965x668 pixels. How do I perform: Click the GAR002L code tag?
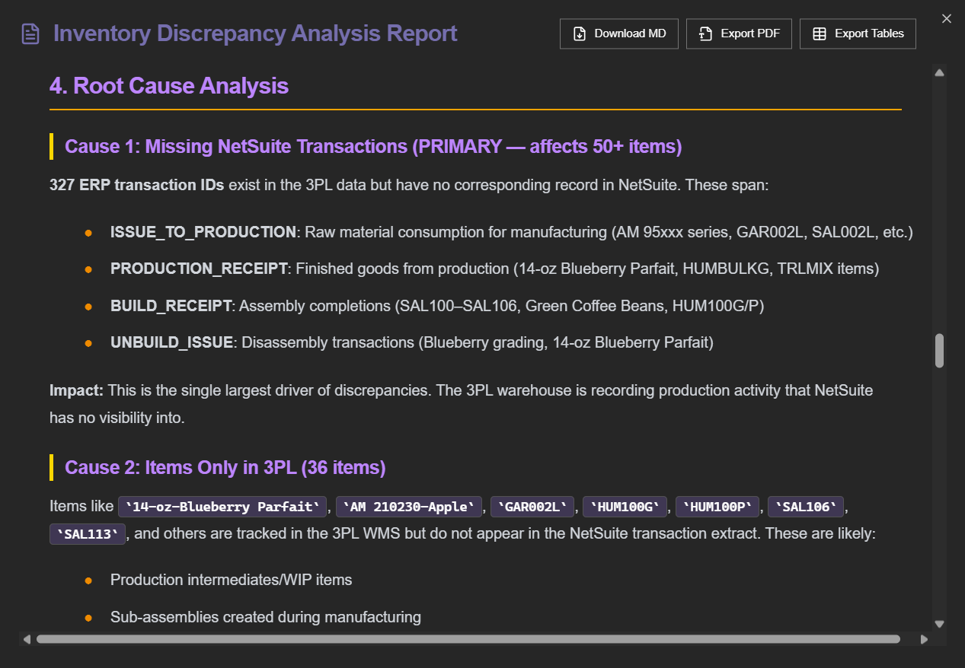click(532, 507)
